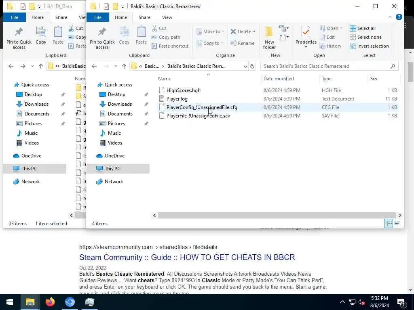Screen dimensions: 414x310
Task: Click Copy icon in BALDI_Data window ribbon
Action: (41, 35)
